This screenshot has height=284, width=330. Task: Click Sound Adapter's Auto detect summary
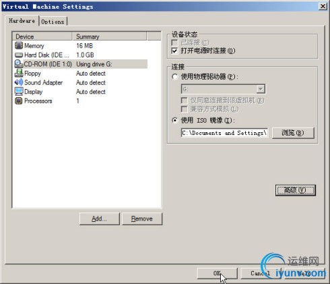click(x=91, y=82)
